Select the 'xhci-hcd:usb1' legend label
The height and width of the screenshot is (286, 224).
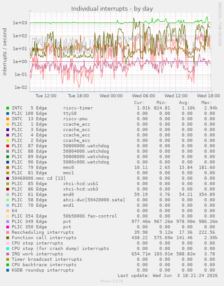tap(81, 184)
